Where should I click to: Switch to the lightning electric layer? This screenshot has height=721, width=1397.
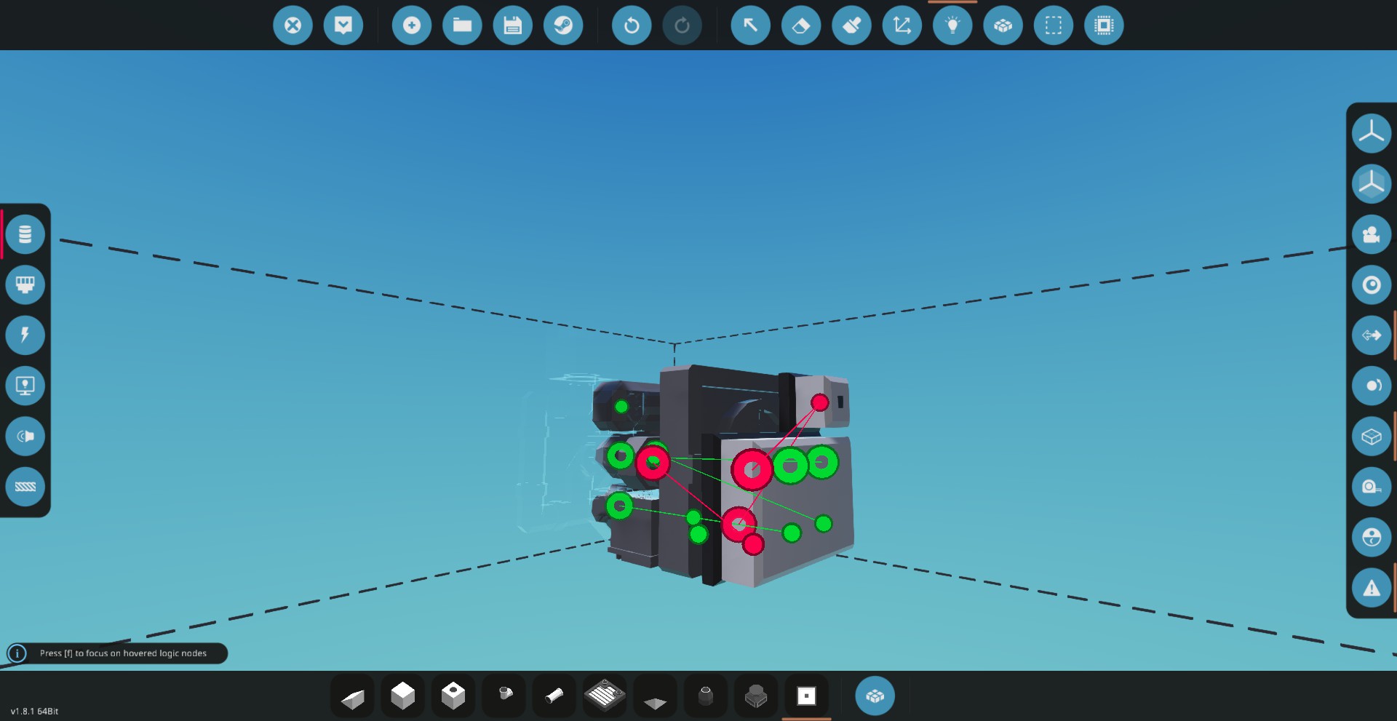pos(25,335)
